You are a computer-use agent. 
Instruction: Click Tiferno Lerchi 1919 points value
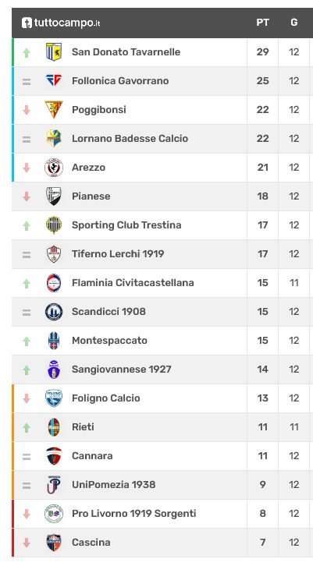tap(263, 254)
